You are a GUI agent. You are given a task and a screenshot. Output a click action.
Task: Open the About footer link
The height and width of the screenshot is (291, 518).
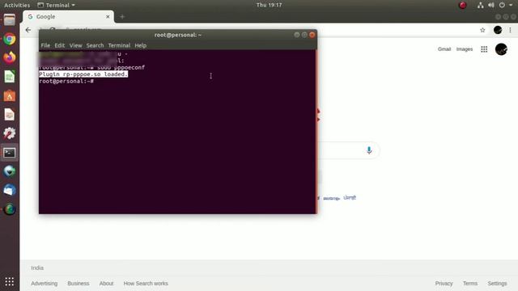click(x=106, y=284)
